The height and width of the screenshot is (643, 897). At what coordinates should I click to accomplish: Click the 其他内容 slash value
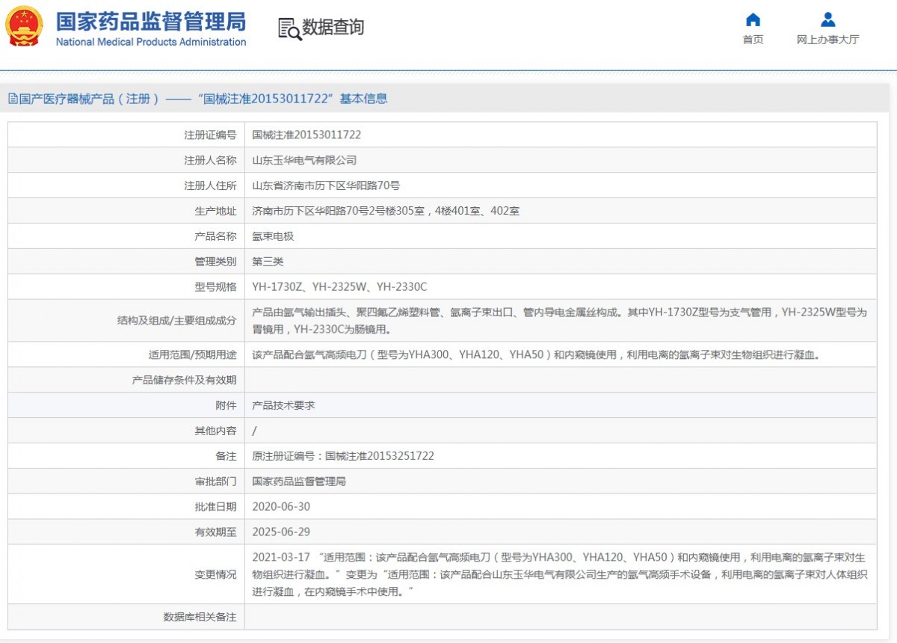coord(254,431)
